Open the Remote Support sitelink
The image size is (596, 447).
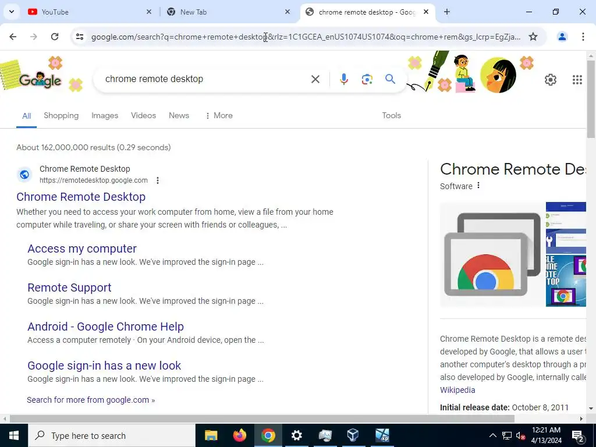pyautogui.click(x=70, y=288)
